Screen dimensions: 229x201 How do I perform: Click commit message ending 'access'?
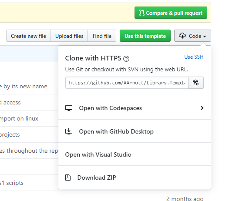click(10, 103)
